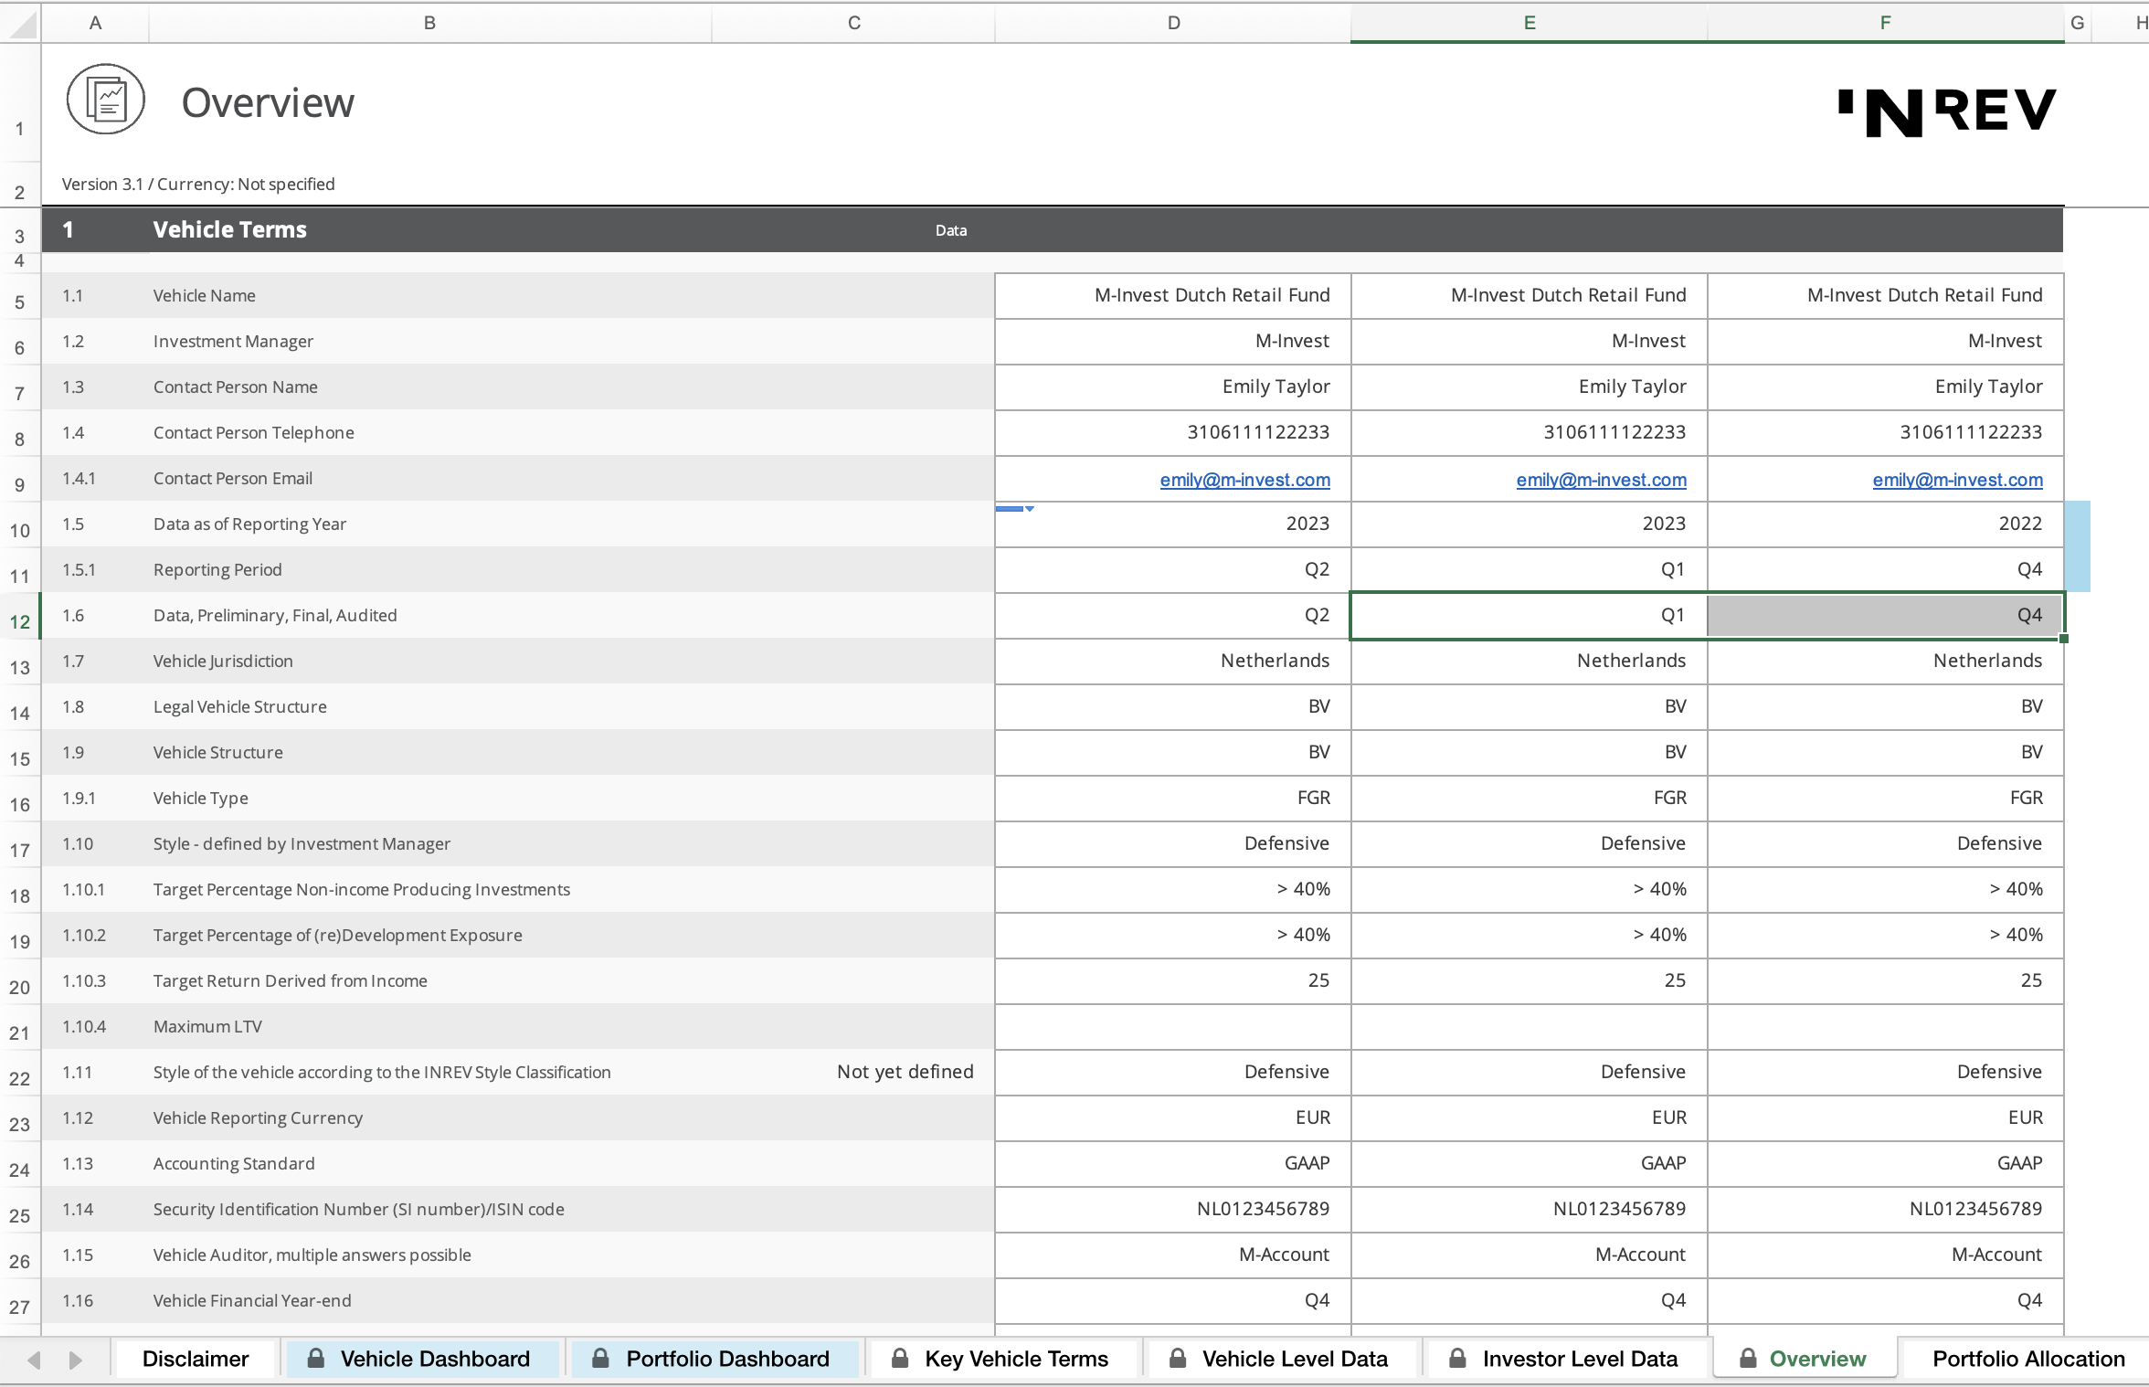Click the lock icon on Overview tab

[1749, 1359]
